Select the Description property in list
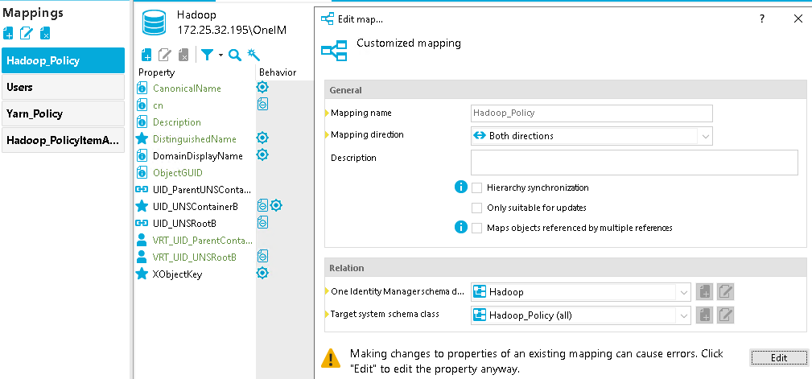812x379 pixels. [176, 122]
